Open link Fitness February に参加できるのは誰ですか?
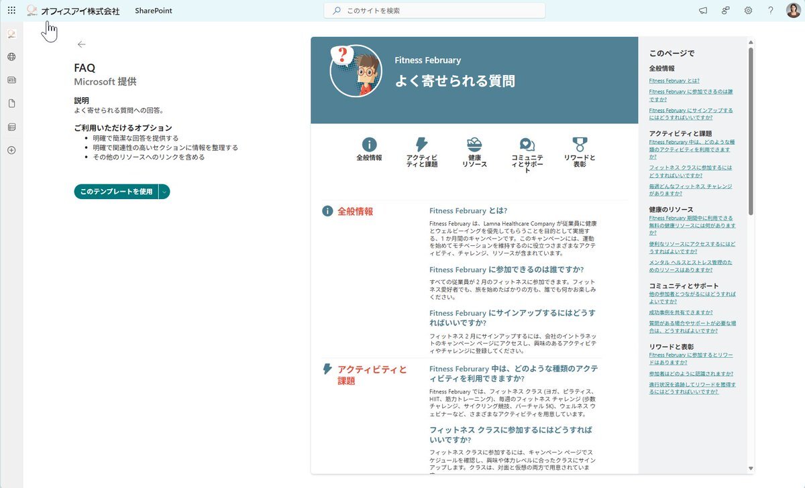The image size is (805, 488). pos(691,95)
